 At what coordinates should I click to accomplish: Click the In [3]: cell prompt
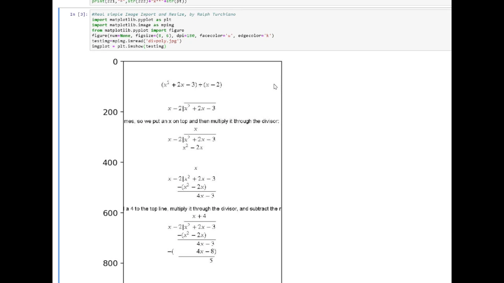click(79, 14)
